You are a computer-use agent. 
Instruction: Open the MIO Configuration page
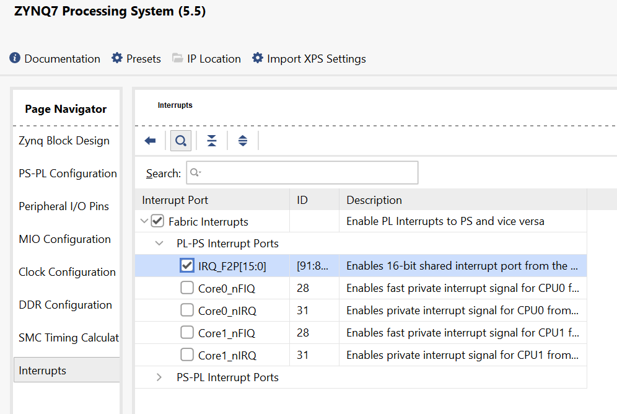65,239
